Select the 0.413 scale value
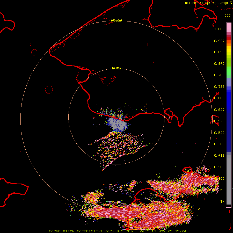This screenshot has width=233, height=233. tap(219, 156)
